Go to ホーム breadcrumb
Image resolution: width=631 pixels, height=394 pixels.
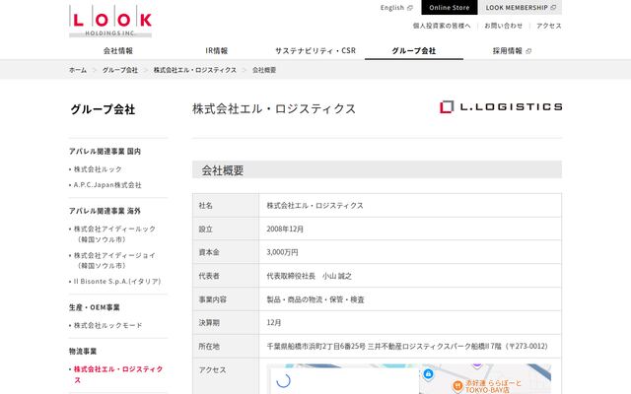click(78, 70)
